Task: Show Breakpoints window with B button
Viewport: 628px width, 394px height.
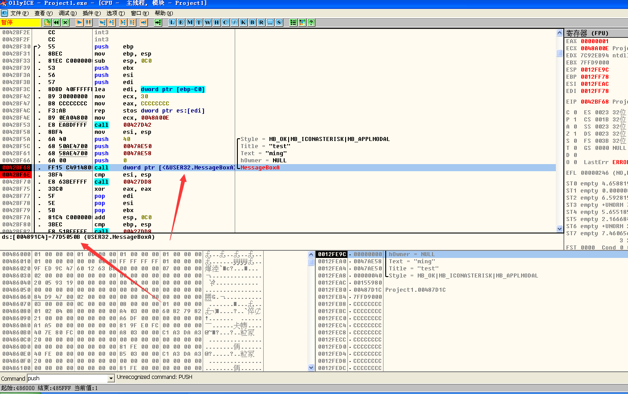Action: (253, 22)
